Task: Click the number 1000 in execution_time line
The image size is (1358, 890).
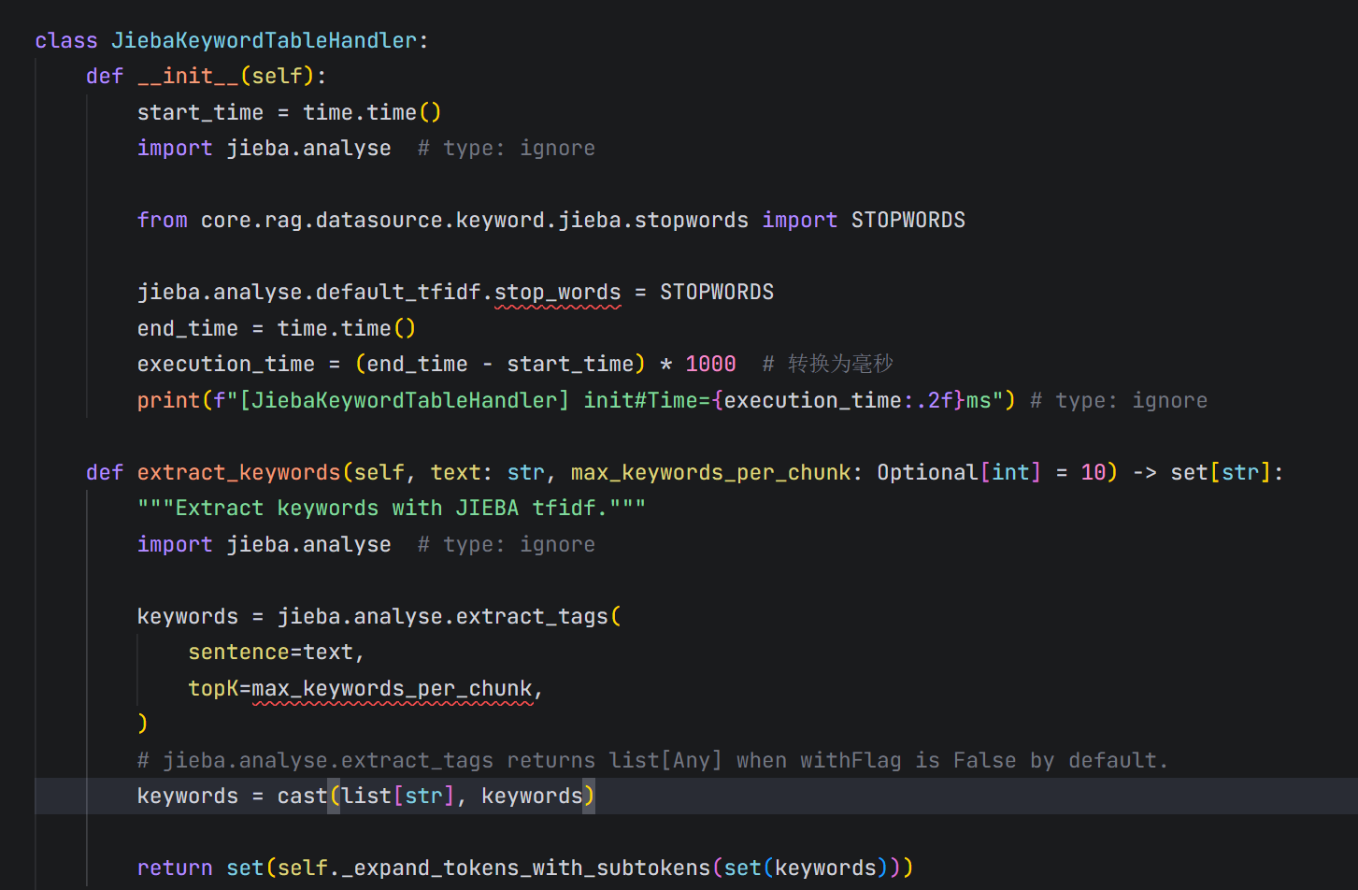Action: tap(710, 364)
